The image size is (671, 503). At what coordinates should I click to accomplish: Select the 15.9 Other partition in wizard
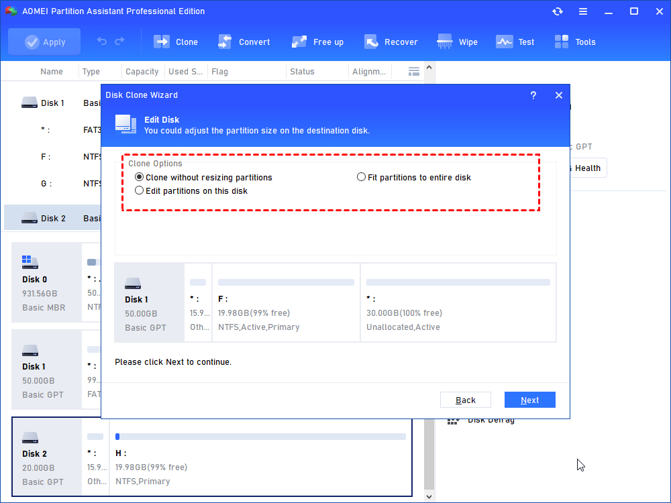pos(198,302)
